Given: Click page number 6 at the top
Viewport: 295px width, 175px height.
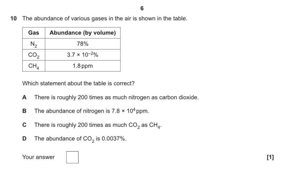Looking at the screenshot, I should tap(142, 8).
